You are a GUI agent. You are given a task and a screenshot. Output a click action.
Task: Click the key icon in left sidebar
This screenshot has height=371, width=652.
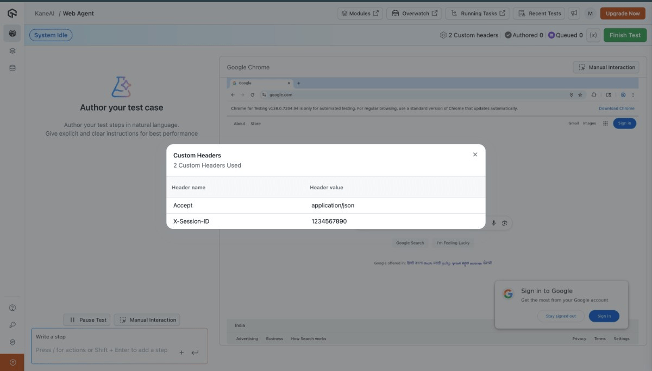click(x=12, y=325)
